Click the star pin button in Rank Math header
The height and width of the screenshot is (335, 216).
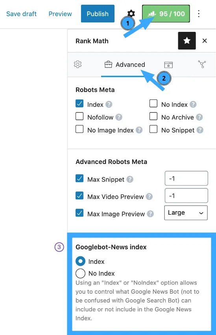tap(187, 40)
